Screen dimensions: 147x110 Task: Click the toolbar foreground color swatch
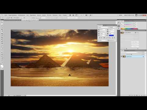point(2,65)
